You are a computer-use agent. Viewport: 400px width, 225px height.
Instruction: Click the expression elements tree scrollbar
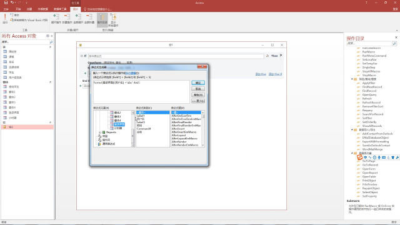point(132,129)
